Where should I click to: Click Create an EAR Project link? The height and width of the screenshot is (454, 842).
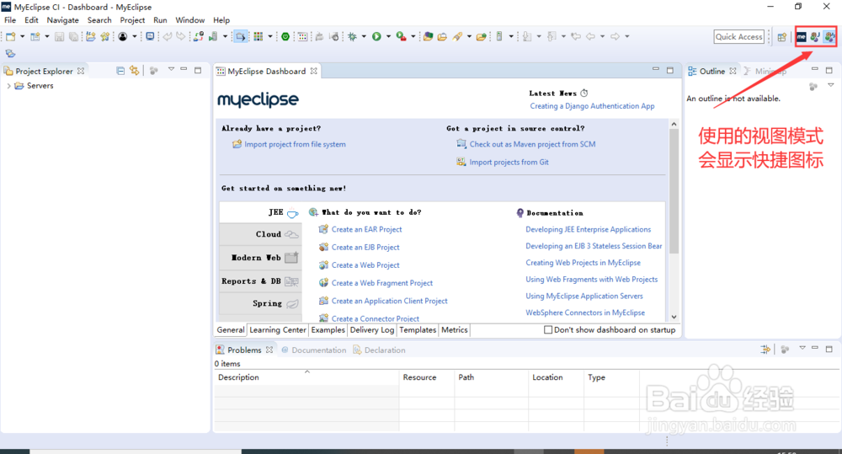pyautogui.click(x=366, y=229)
